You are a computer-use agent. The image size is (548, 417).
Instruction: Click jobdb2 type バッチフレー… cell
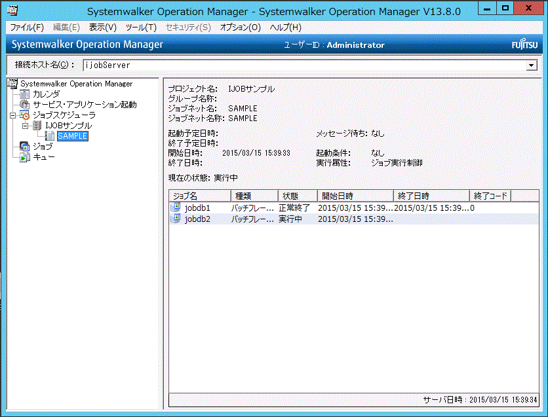pyautogui.click(x=252, y=219)
